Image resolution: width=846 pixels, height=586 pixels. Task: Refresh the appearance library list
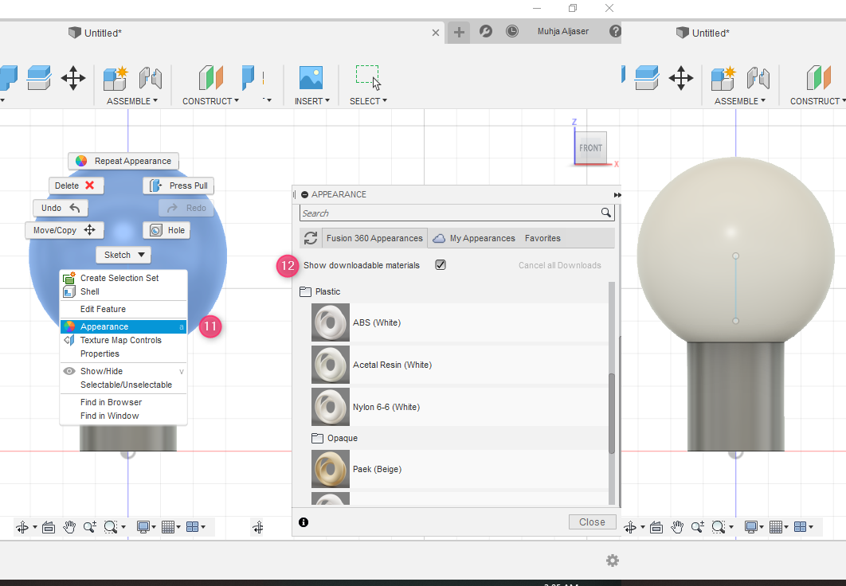tap(310, 238)
